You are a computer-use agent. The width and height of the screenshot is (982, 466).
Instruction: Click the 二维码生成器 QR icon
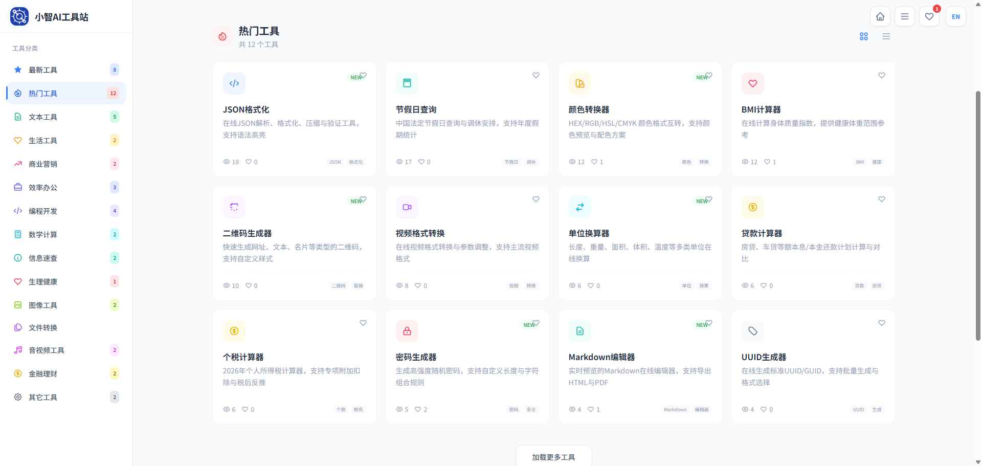pyautogui.click(x=234, y=207)
